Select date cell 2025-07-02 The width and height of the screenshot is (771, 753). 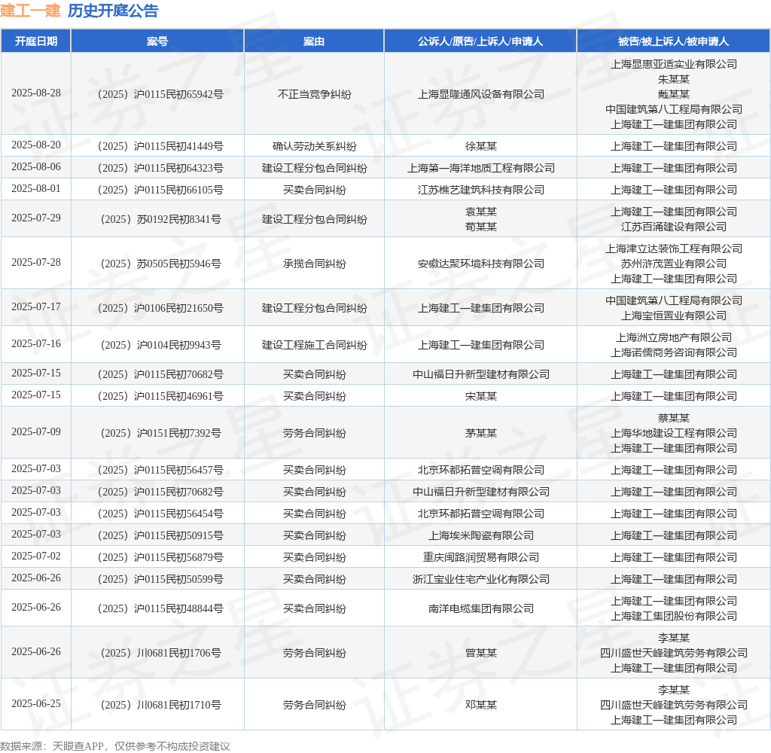36,556
